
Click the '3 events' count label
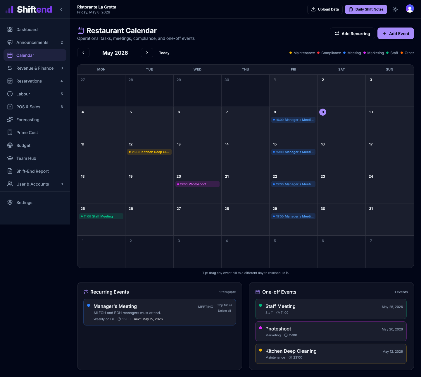pos(401,292)
